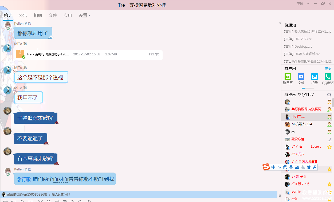Select member 小刀 in the member list
The width and height of the screenshot is (334, 202).
(x=307, y=117)
